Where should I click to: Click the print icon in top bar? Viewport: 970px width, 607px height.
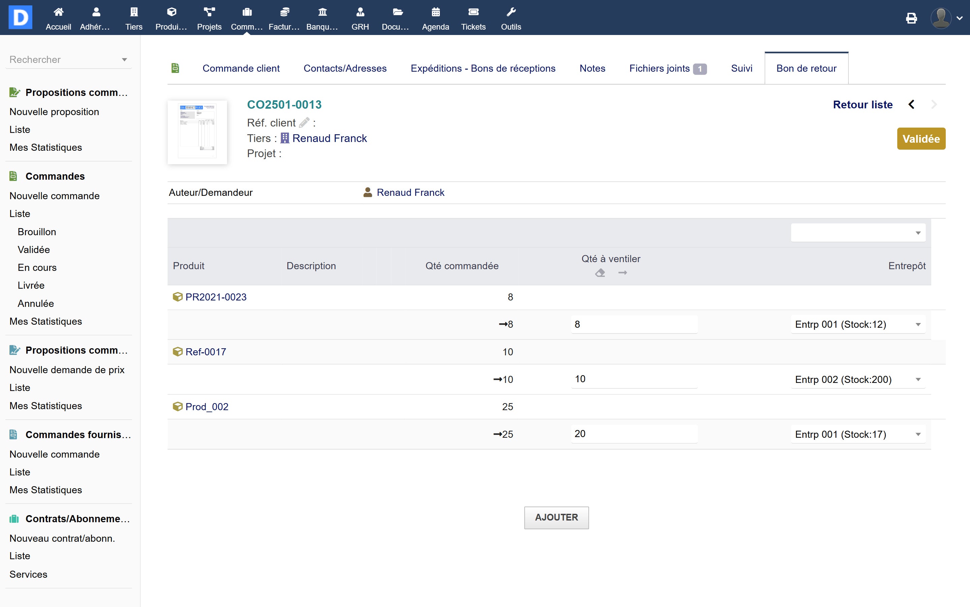pos(911,18)
